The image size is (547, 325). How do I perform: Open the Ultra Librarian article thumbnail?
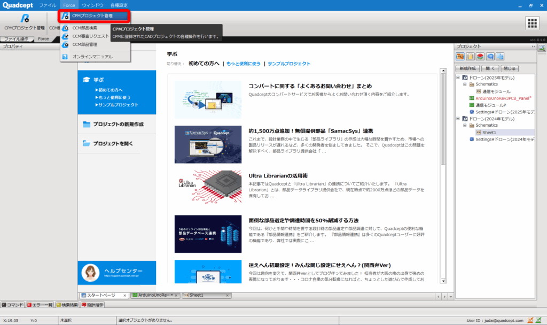pyautogui.click(x=208, y=188)
